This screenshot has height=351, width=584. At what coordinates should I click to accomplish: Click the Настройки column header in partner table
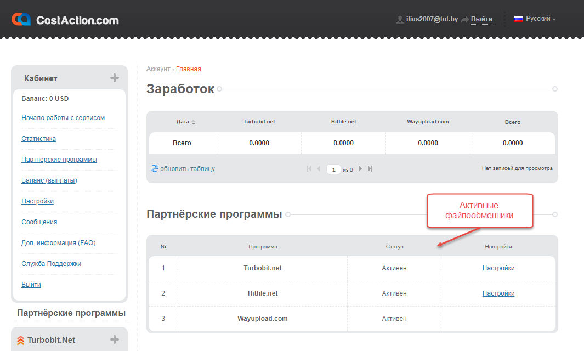(x=498, y=247)
